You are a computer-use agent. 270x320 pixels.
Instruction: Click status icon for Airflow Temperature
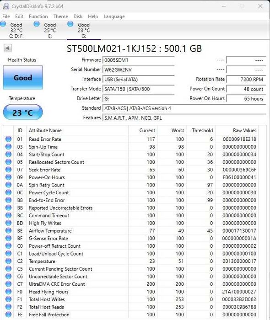click(8, 230)
